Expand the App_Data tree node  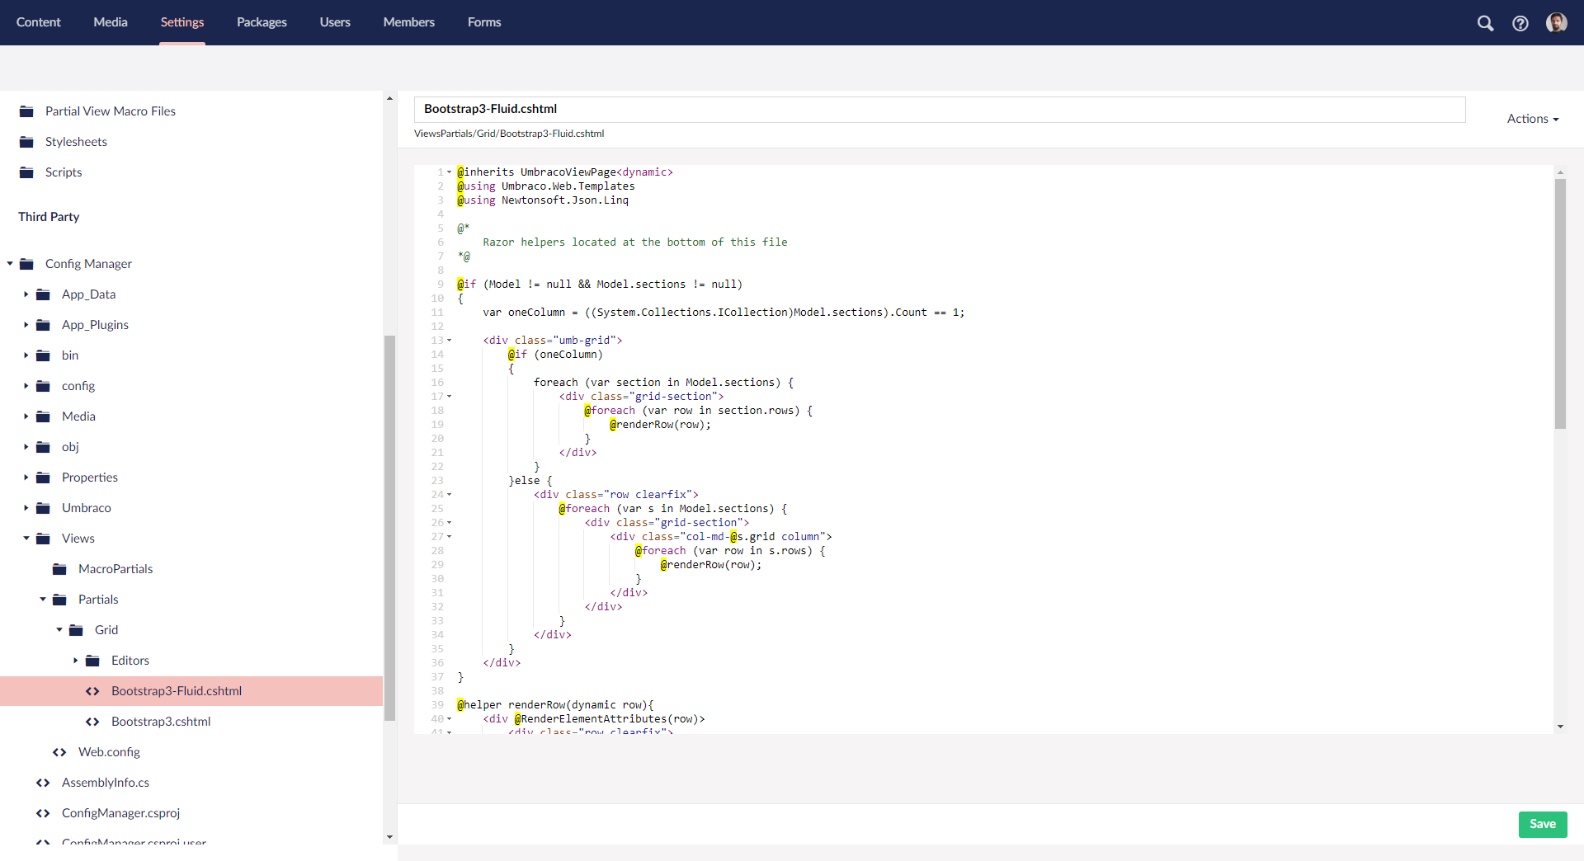click(x=26, y=294)
